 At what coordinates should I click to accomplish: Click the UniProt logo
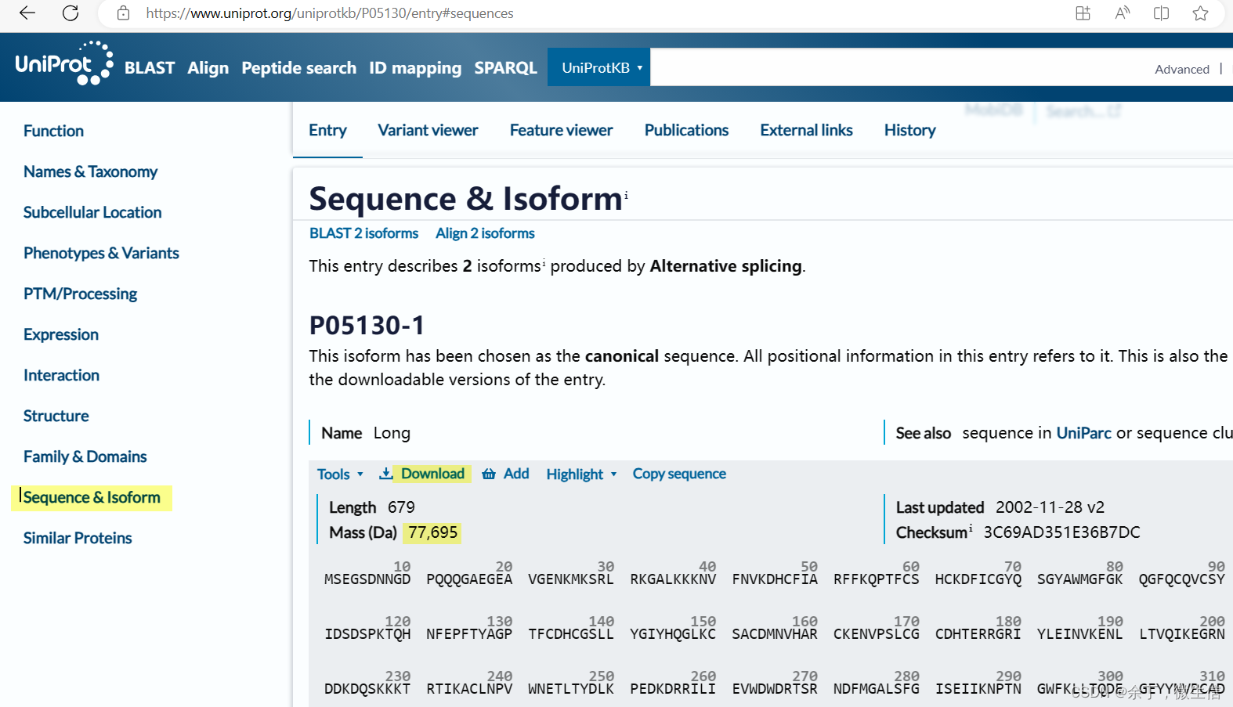click(64, 63)
